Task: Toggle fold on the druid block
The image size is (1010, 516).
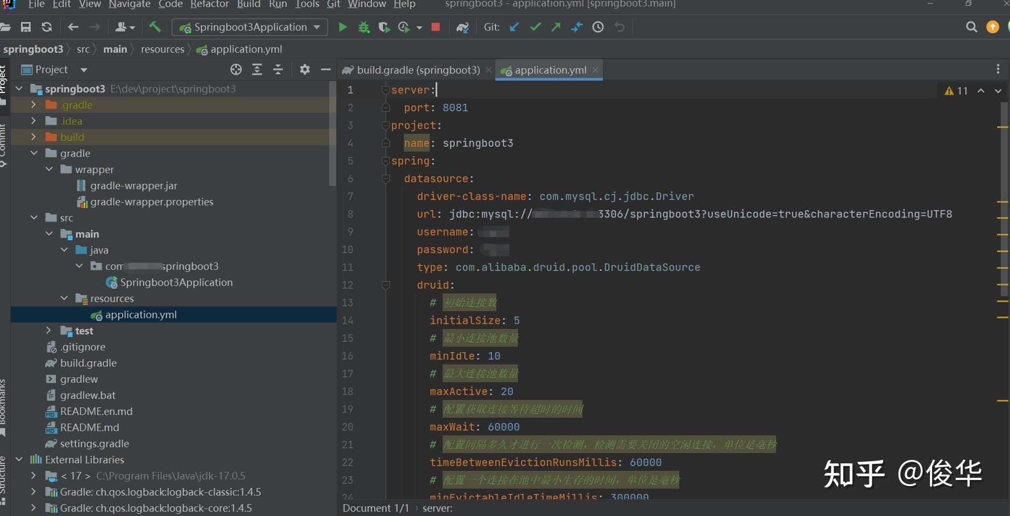Action: [x=385, y=285]
